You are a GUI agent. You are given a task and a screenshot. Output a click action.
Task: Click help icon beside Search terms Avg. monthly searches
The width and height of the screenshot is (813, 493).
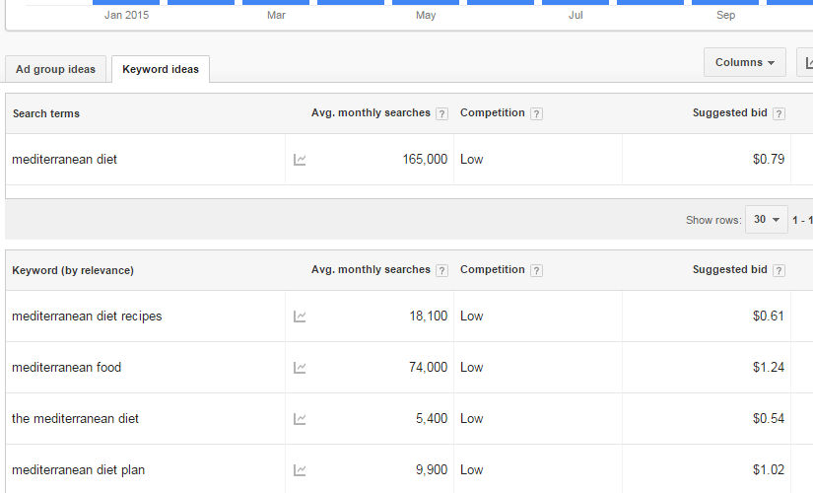[441, 113]
